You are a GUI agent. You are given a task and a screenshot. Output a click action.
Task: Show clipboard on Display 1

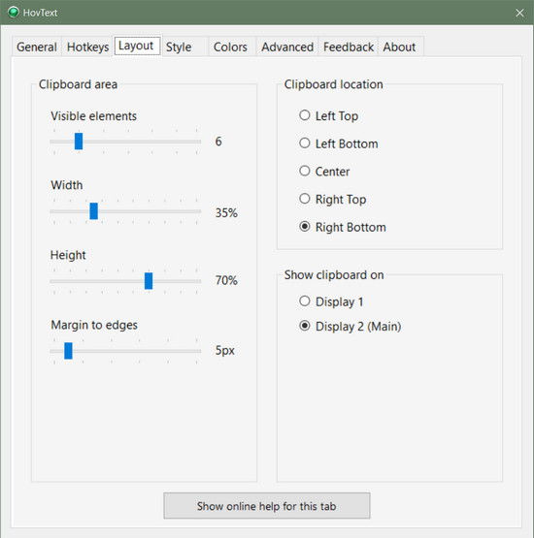pyautogui.click(x=331, y=301)
